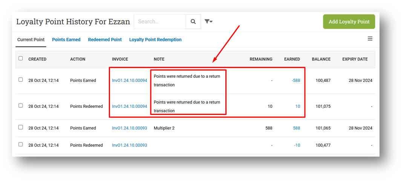The image size is (404, 181).
Task: Switch to Points Earned tab
Action: coord(66,39)
